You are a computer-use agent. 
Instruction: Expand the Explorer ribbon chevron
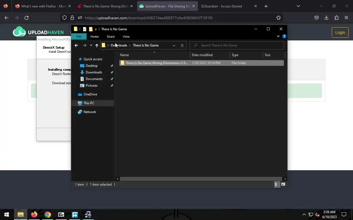pyautogui.click(x=278, y=37)
